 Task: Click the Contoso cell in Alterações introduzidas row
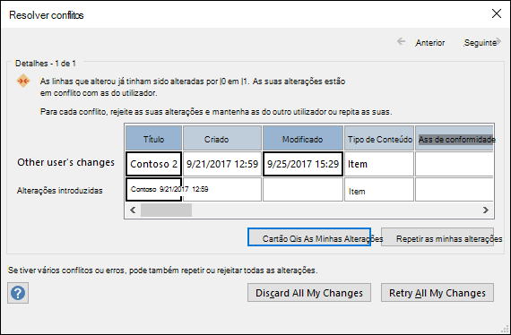[x=154, y=190]
